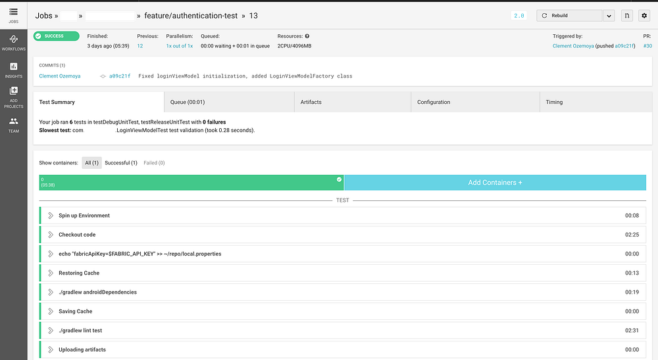The image size is (658, 360).
Task: Click pushed commit a09c21f in Triggered by
Action: click(x=624, y=46)
